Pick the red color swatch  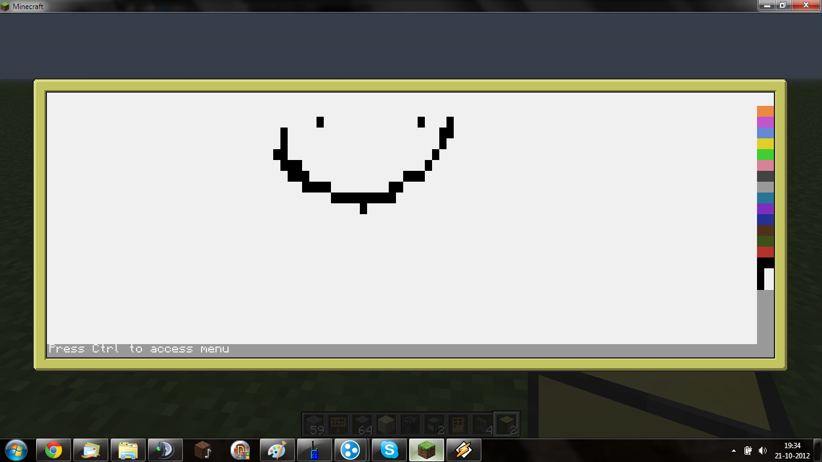(x=765, y=252)
